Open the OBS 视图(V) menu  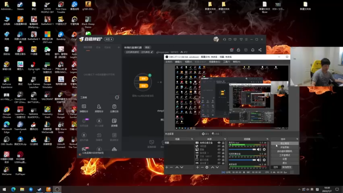188,62
